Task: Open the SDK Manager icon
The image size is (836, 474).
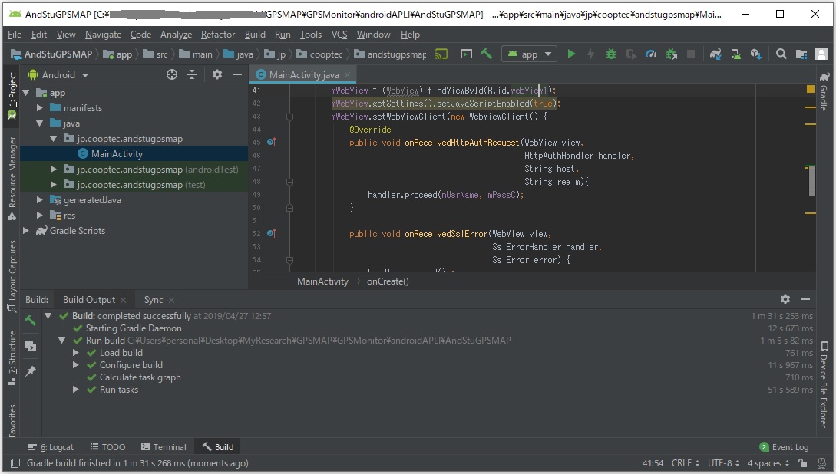Action: point(755,54)
